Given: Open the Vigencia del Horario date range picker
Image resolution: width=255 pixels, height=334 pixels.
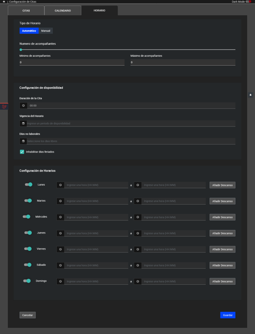Looking at the screenshot, I should (x=131, y=124).
